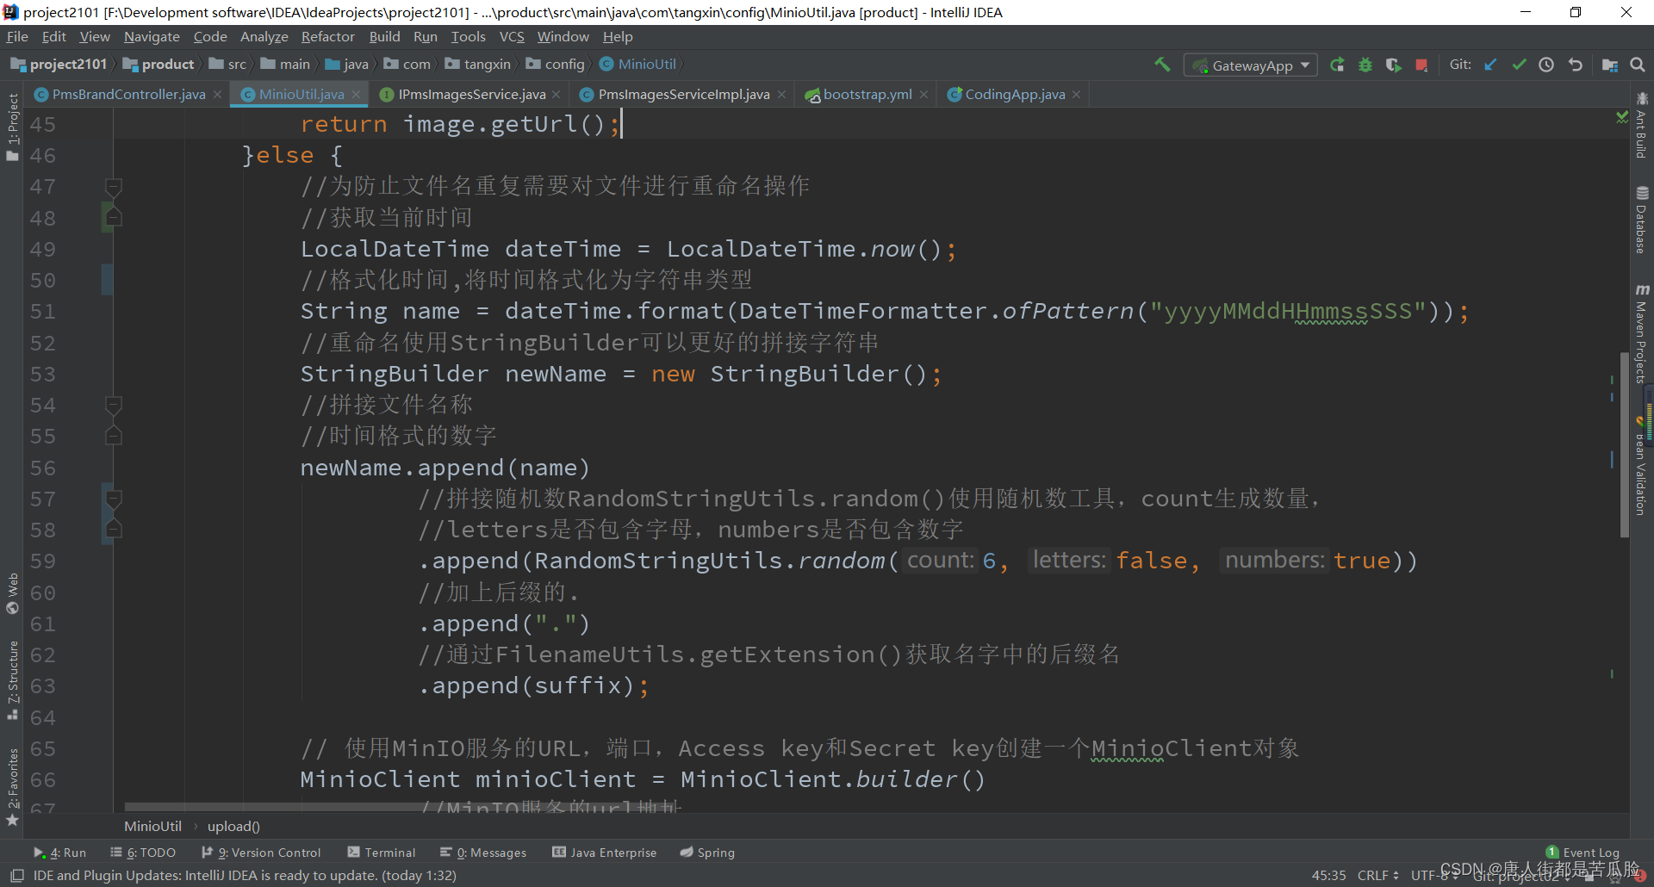This screenshot has height=887, width=1654.
Task: Open the Bean Validation side panel
Action: (x=1642, y=467)
